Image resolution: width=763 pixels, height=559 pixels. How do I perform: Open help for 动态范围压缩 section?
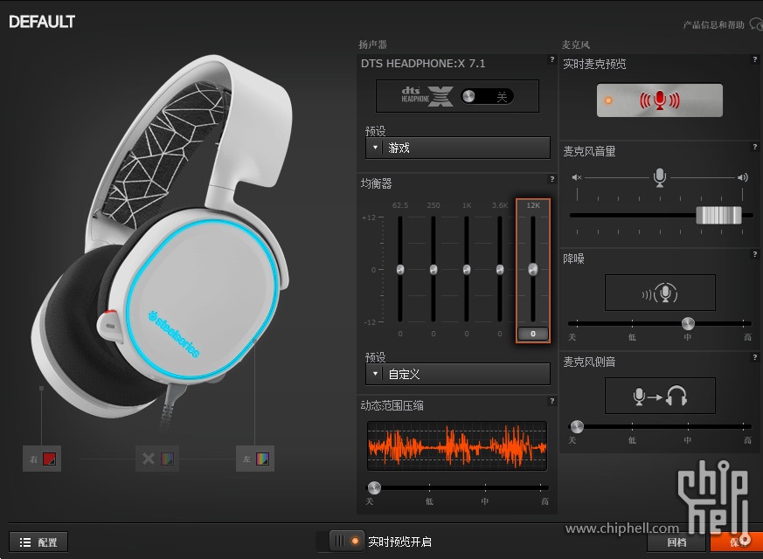tap(551, 401)
